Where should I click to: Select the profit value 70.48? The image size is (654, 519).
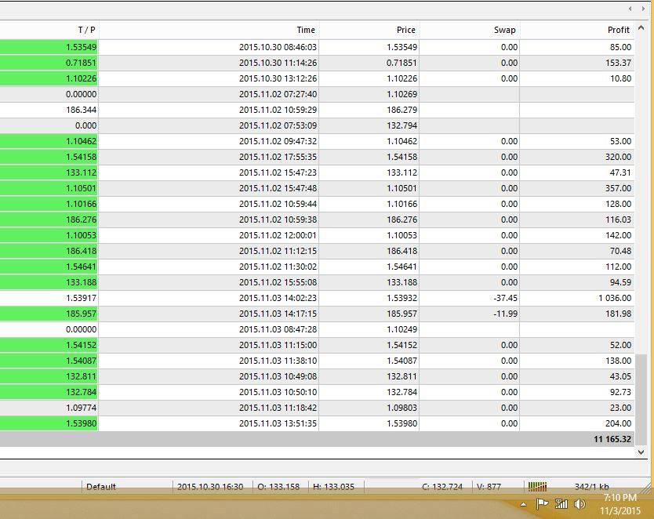click(620, 251)
